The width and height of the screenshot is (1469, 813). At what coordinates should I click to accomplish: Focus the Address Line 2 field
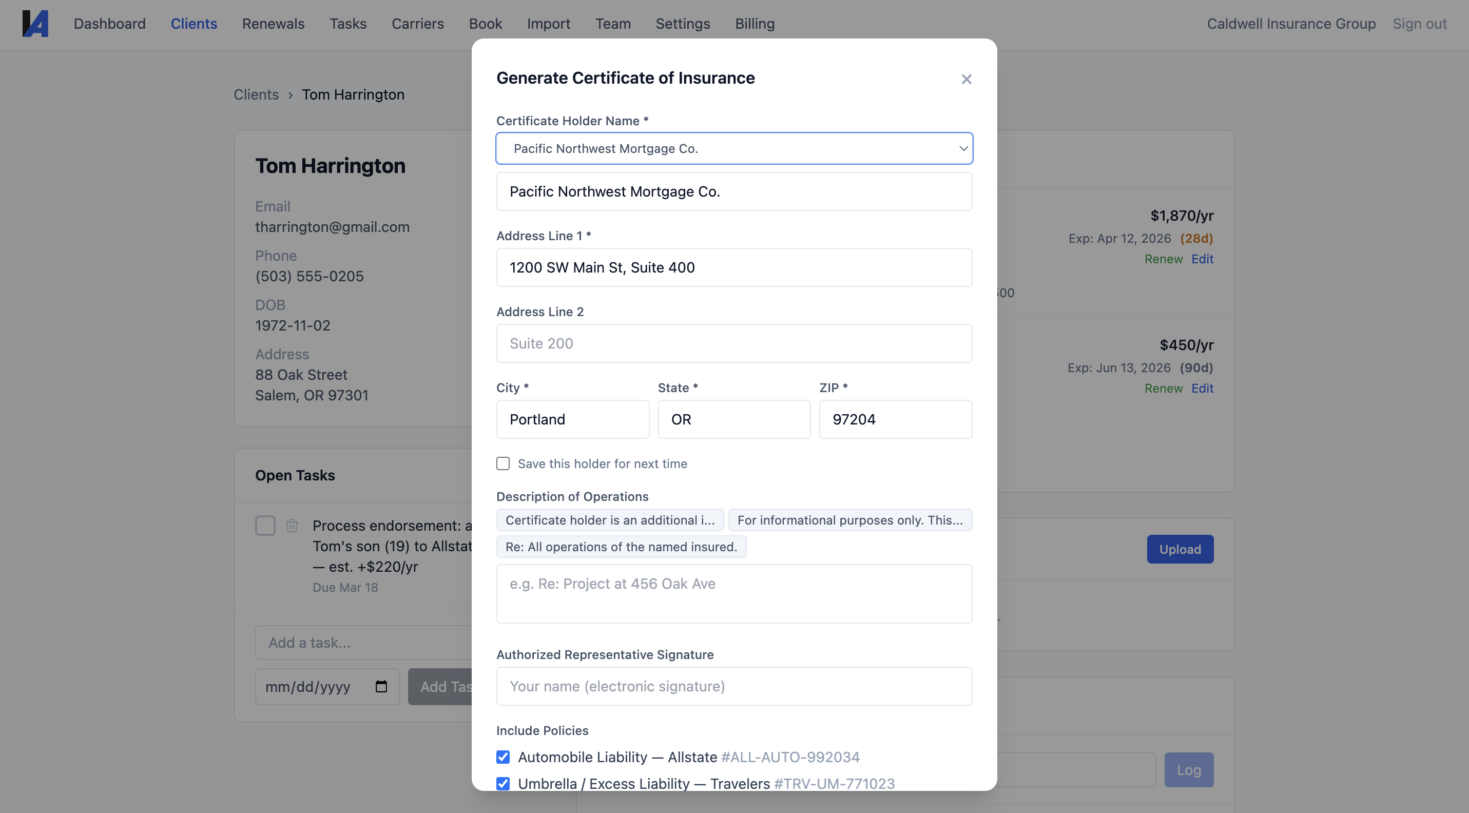(x=734, y=343)
